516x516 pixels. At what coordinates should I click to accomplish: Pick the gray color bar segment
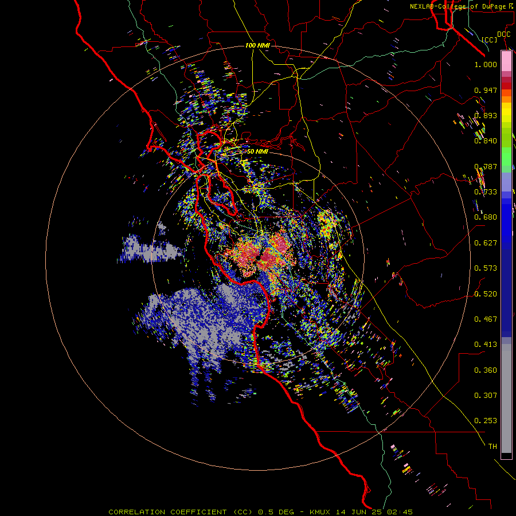[506, 398]
